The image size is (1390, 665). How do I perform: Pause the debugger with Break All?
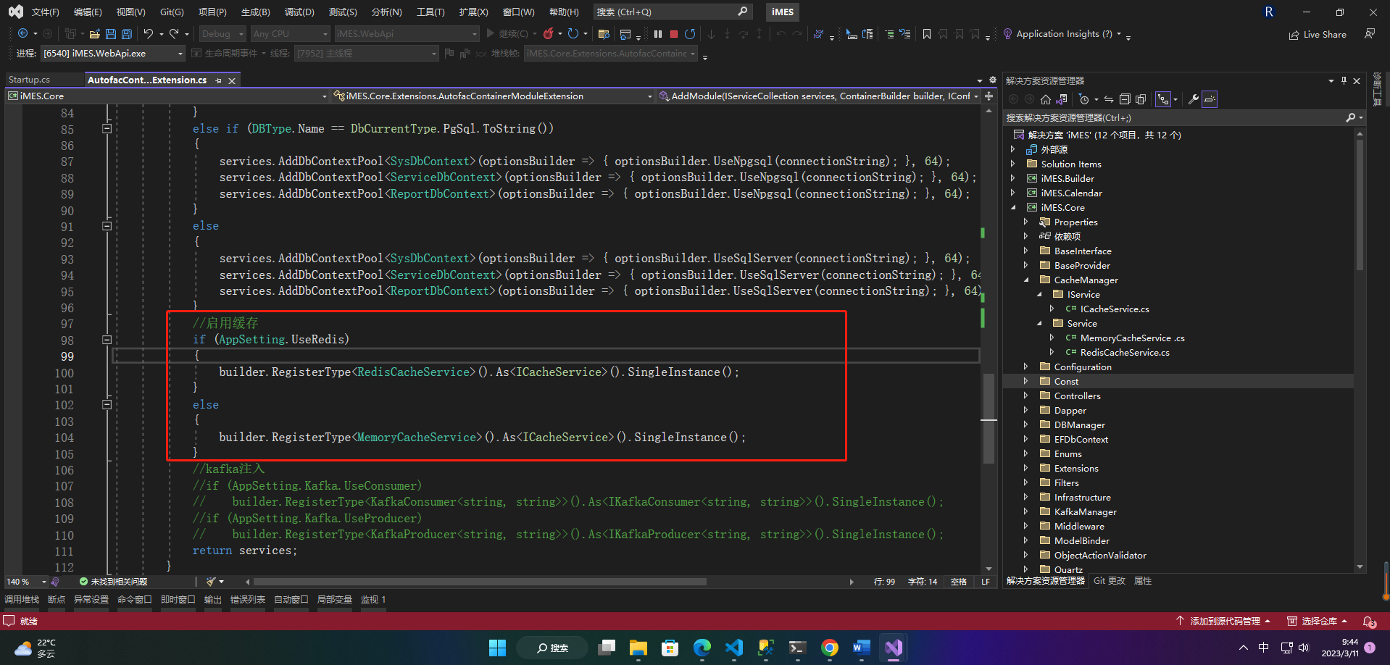(658, 34)
